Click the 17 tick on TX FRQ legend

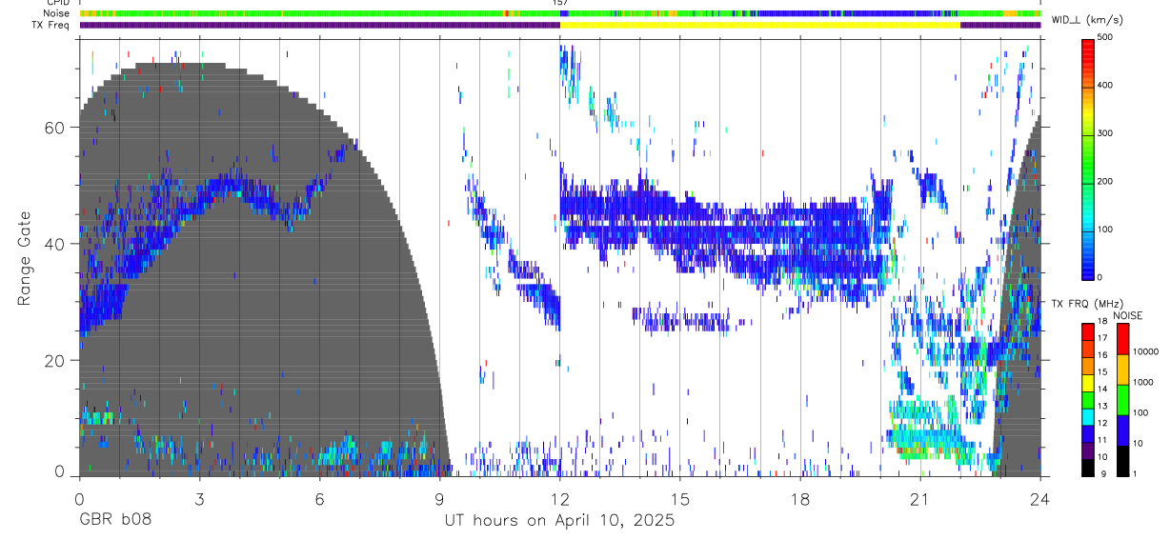pyautogui.click(x=1102, y=338)
